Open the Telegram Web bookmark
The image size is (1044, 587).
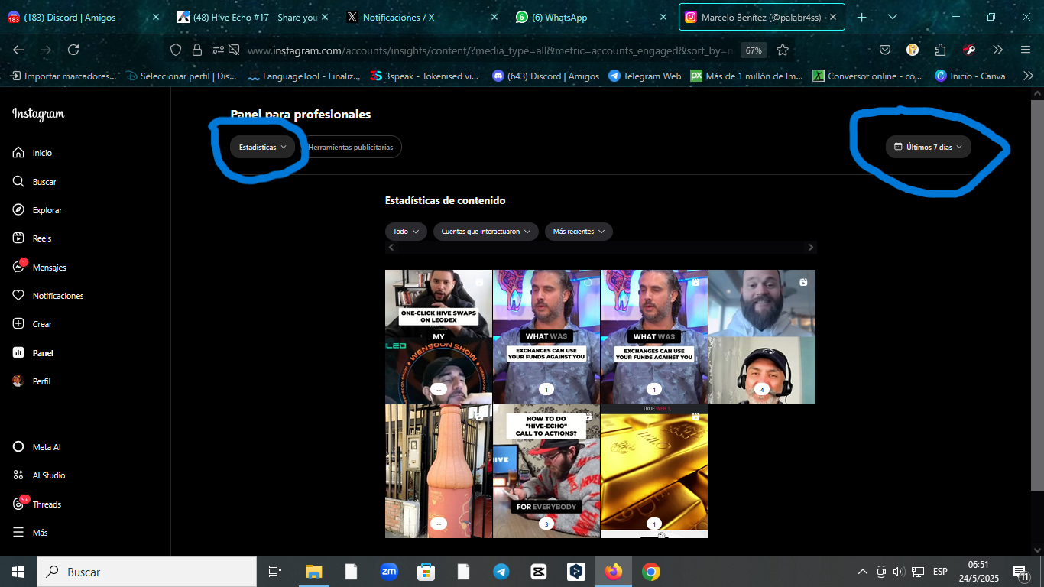pyautogui.click(x=644, y=76)
